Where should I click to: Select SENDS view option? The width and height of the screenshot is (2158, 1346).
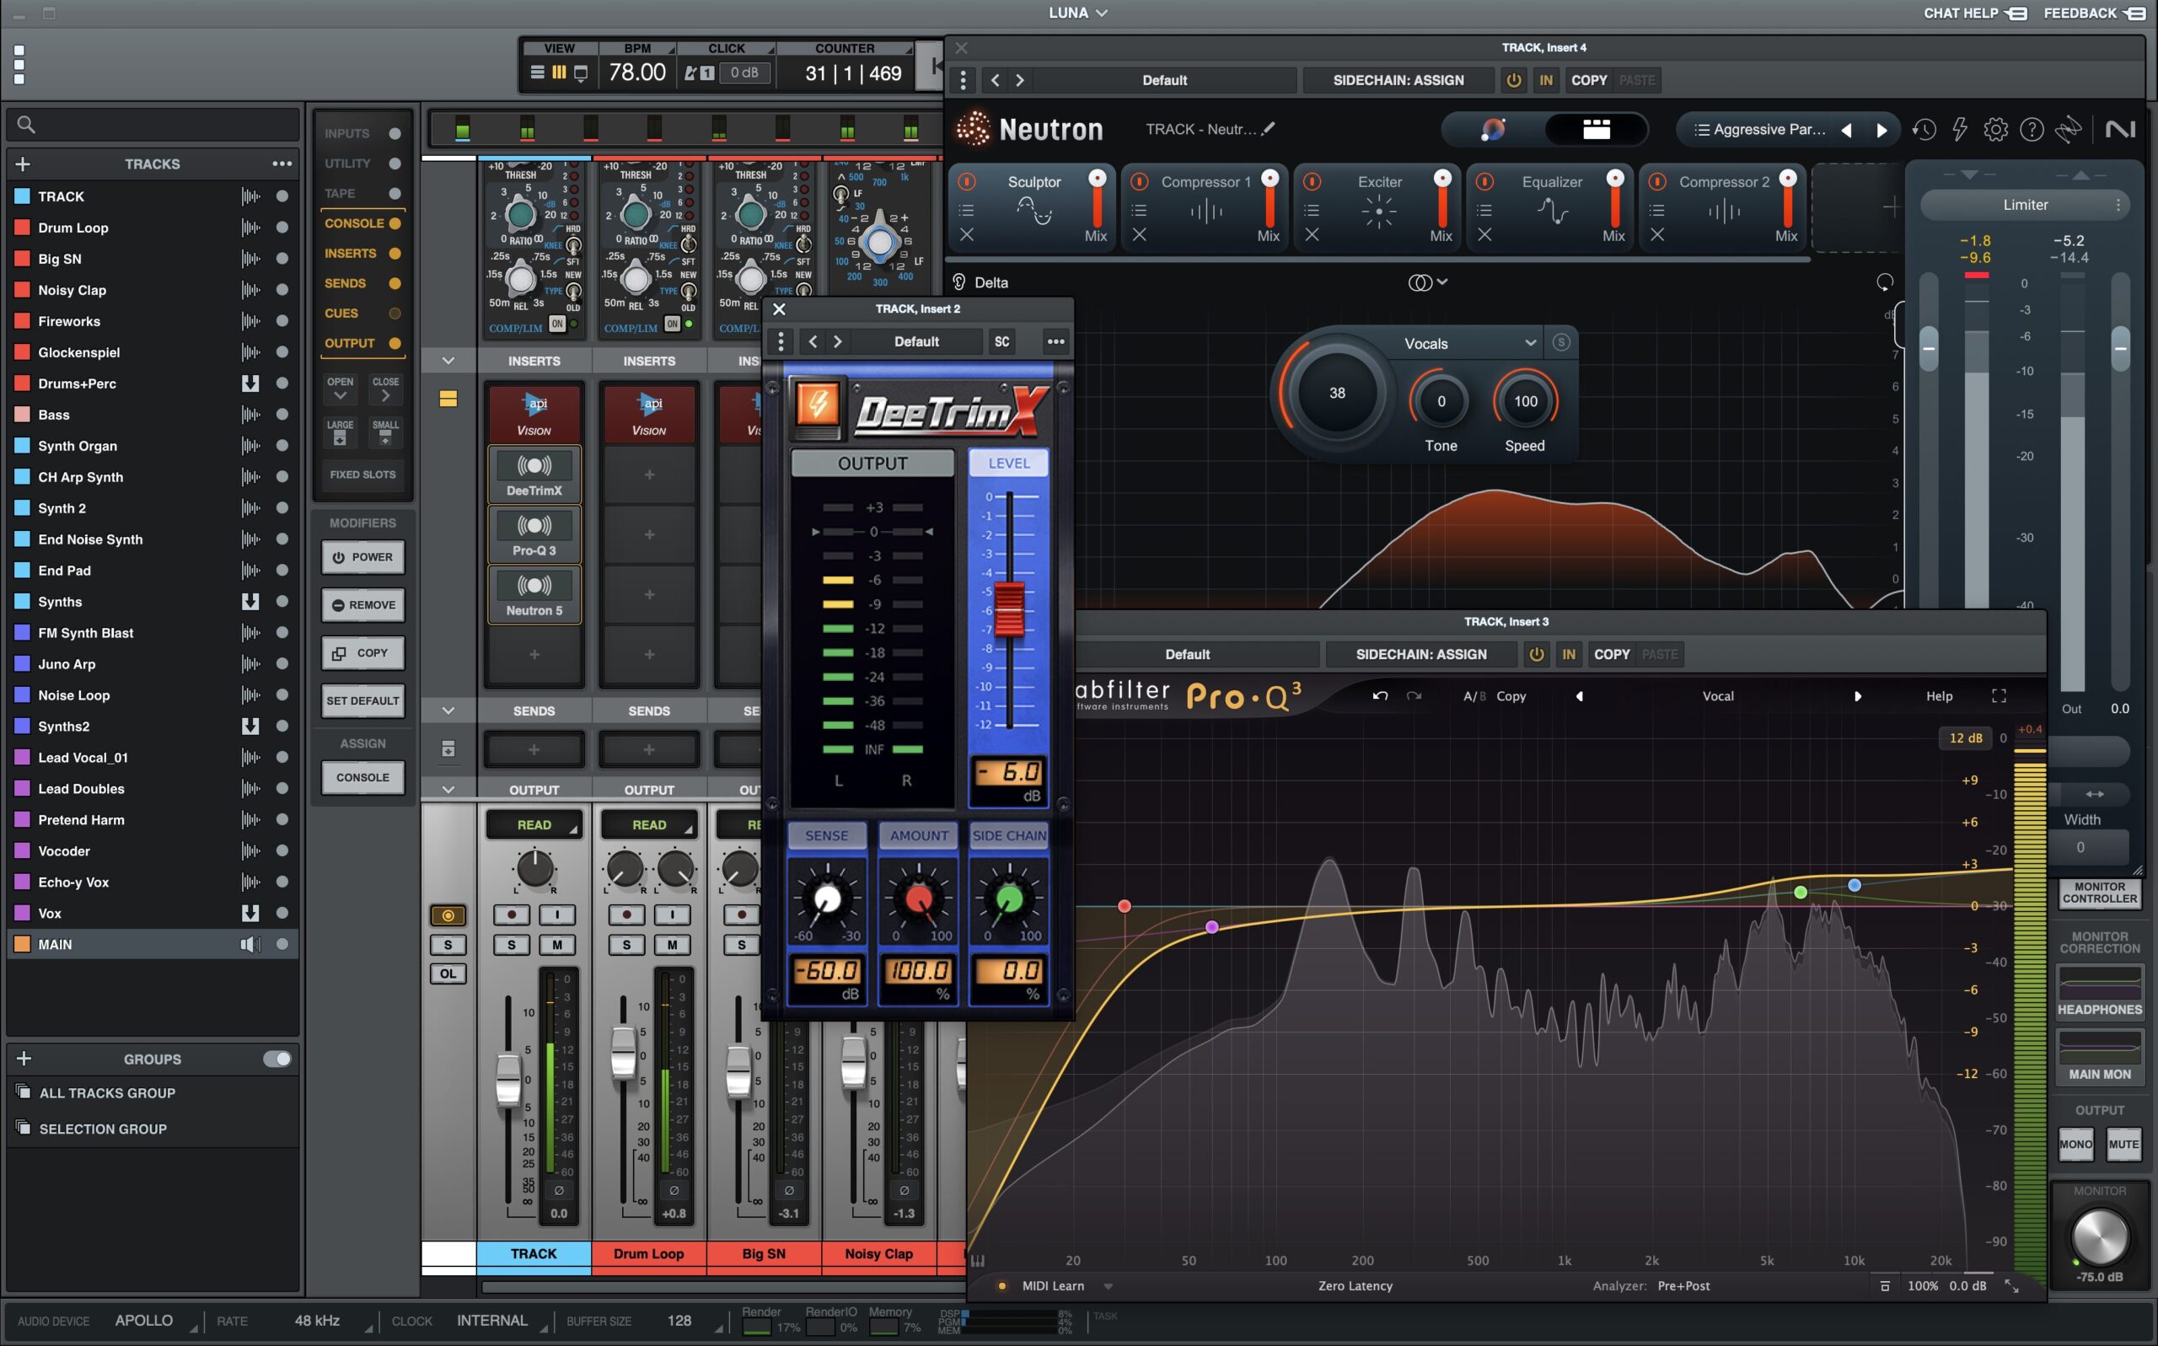362,283
